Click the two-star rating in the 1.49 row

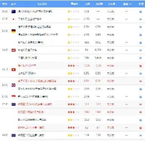74,135
